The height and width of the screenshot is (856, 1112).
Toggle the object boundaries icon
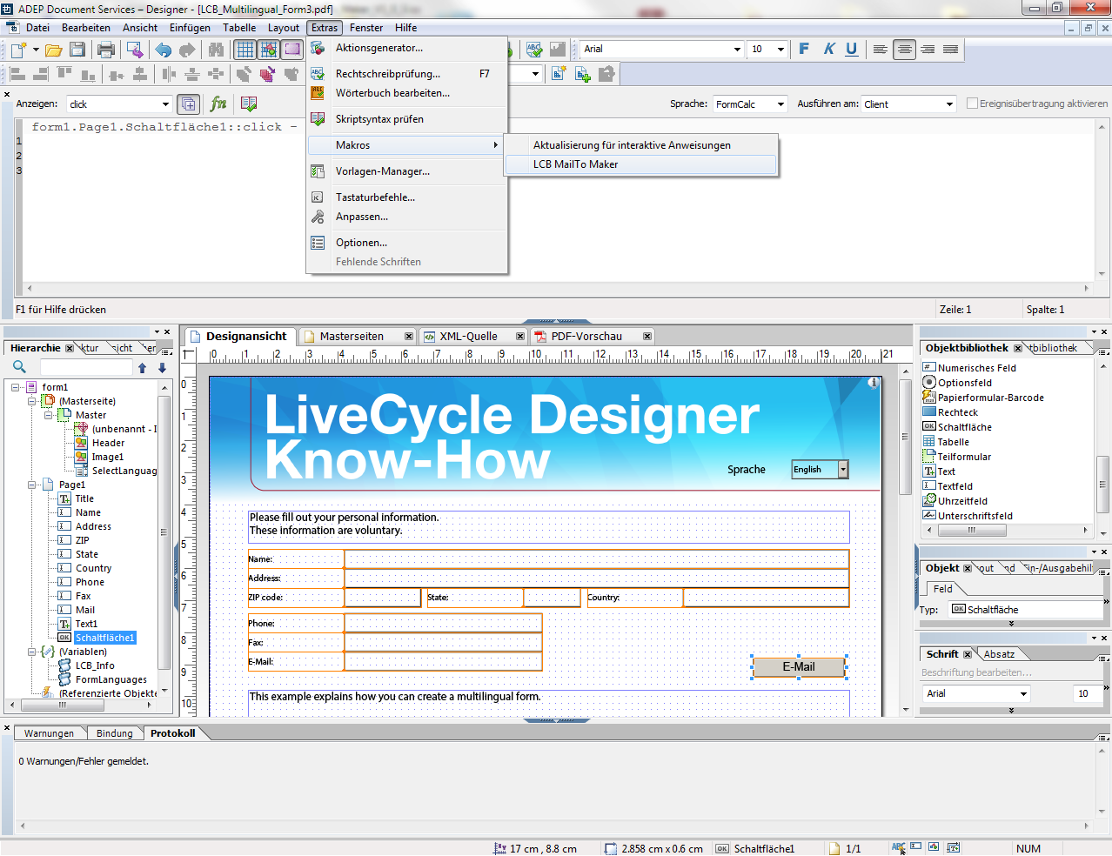292,50
